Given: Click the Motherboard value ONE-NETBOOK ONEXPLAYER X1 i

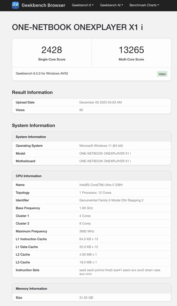Looking at the screenshot, I should tap(105, 161).
